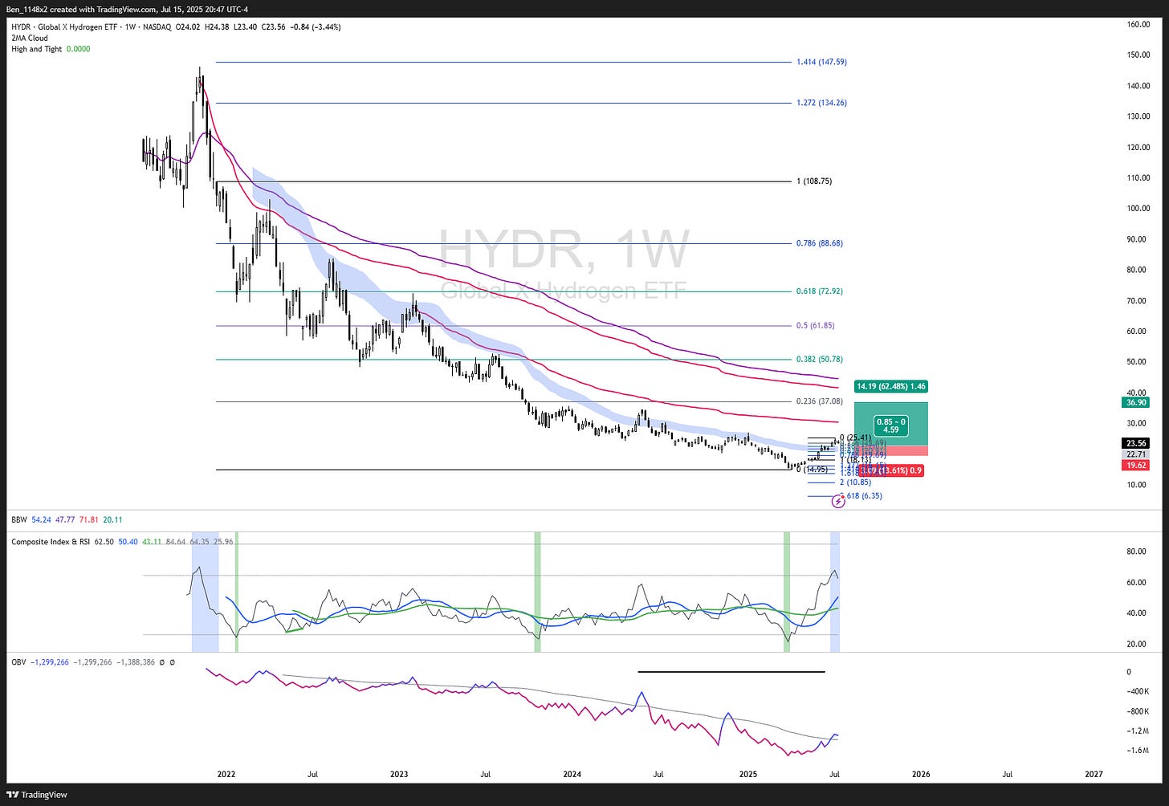This screenshot has width=1169, height=806.
Task: Click the OBV indicator legend label
Action: (x=18, y=662)
